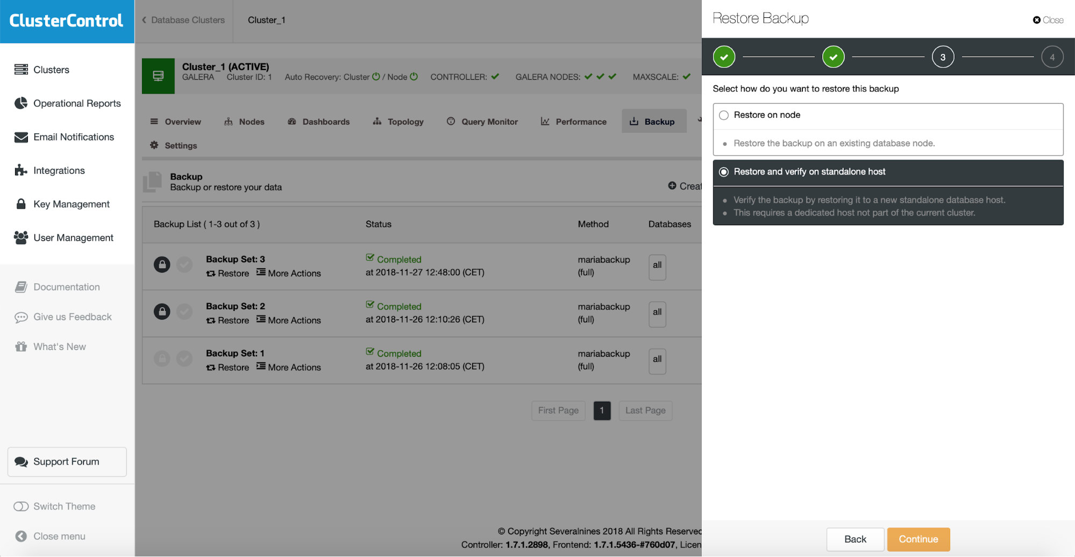Expand the 'all' databases of Backup Set: 2
Viewport: 1075px width, 557px height.
657,314
